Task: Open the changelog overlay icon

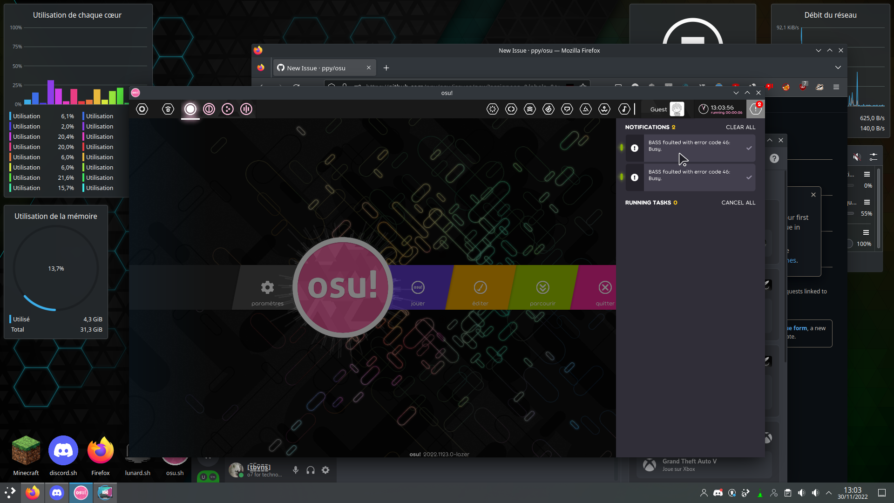Action: point(511,109)
